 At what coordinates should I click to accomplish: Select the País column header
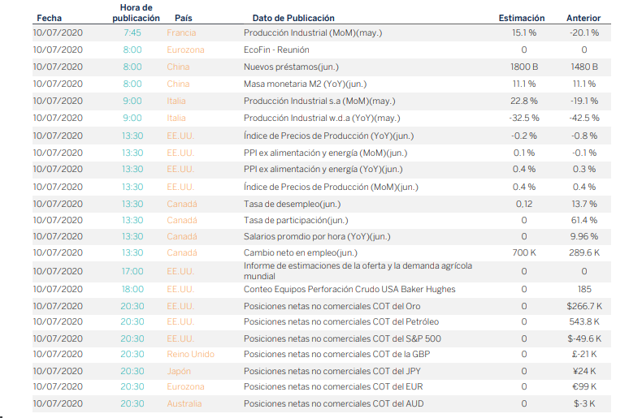pos(184,17)
